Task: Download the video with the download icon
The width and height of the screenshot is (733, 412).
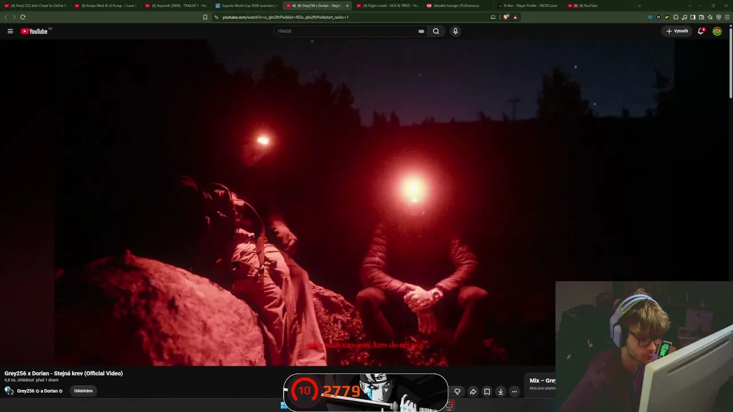Action: [501, 391]
